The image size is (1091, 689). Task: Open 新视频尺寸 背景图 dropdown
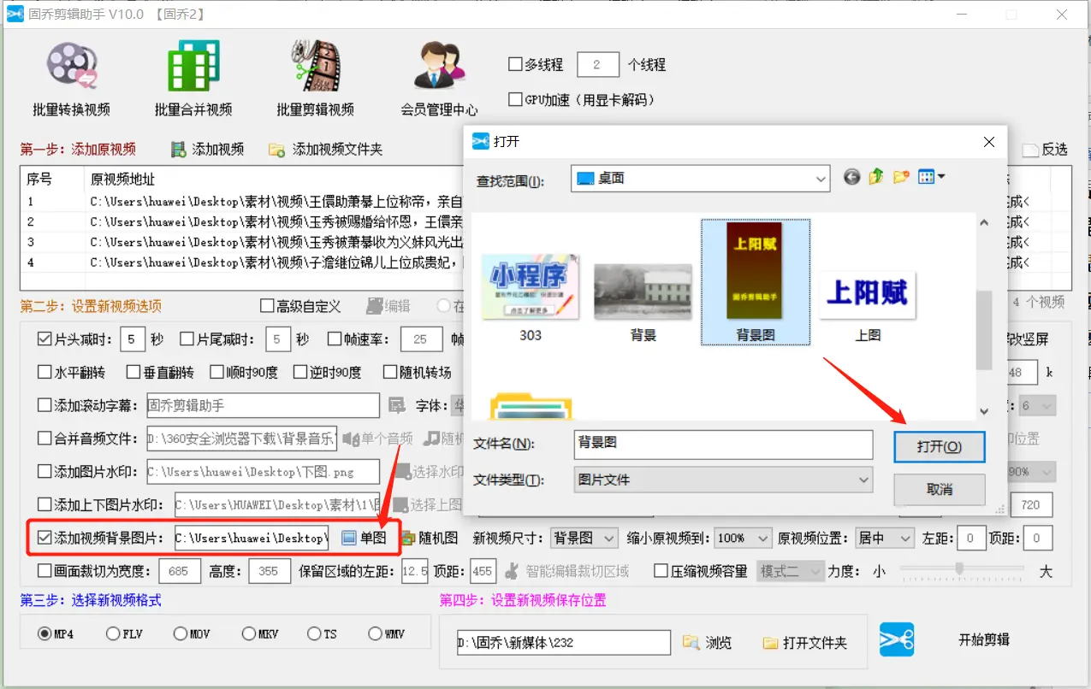pyautogui.click(x=584, y=539)
